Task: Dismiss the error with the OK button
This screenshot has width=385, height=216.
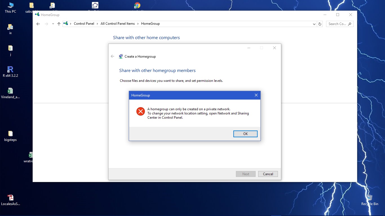Action: 245,134
